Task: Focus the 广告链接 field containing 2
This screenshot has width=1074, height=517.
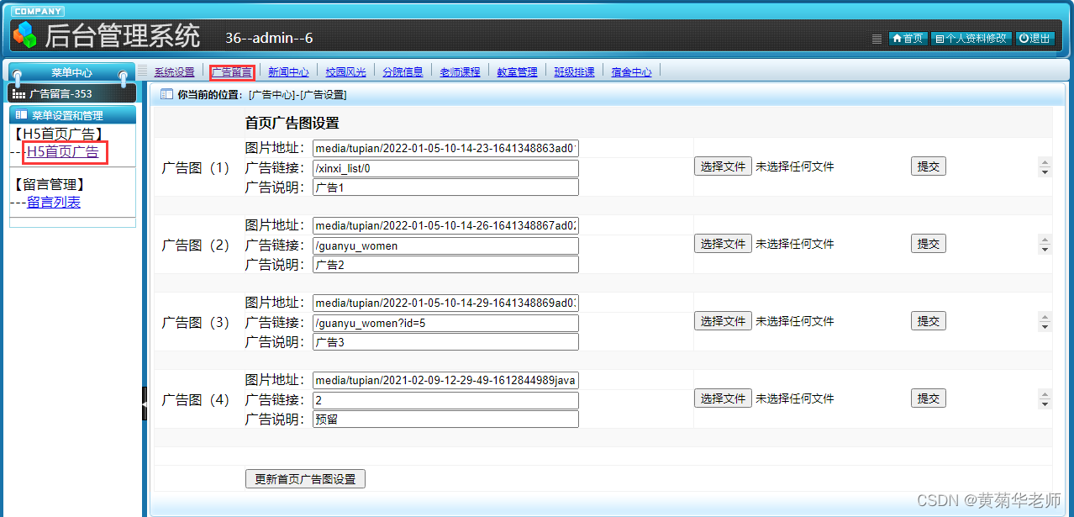Action: click(445, 400)
